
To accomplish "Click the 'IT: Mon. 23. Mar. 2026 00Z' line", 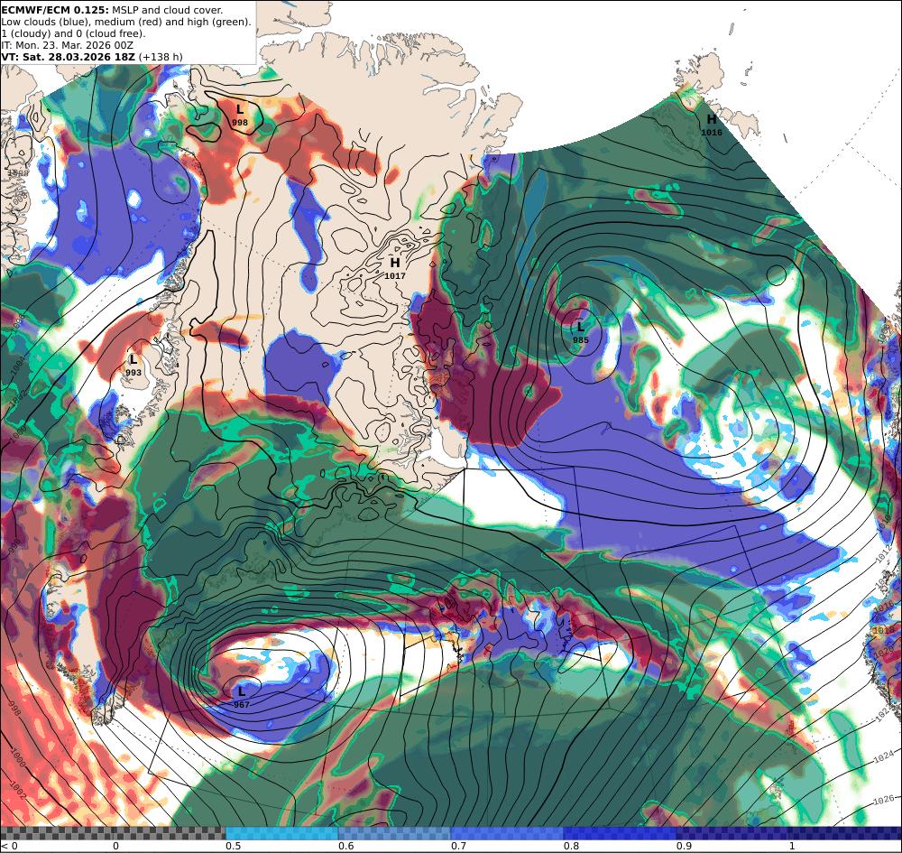I will click(68, 45).
